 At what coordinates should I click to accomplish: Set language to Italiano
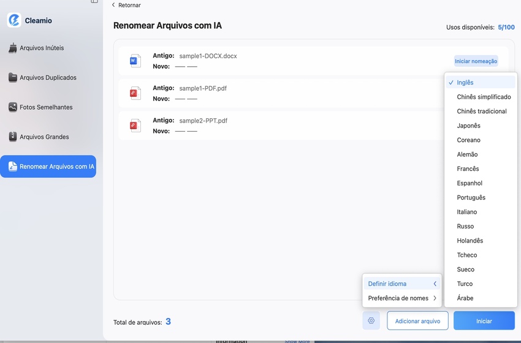[x=480, y=212]
